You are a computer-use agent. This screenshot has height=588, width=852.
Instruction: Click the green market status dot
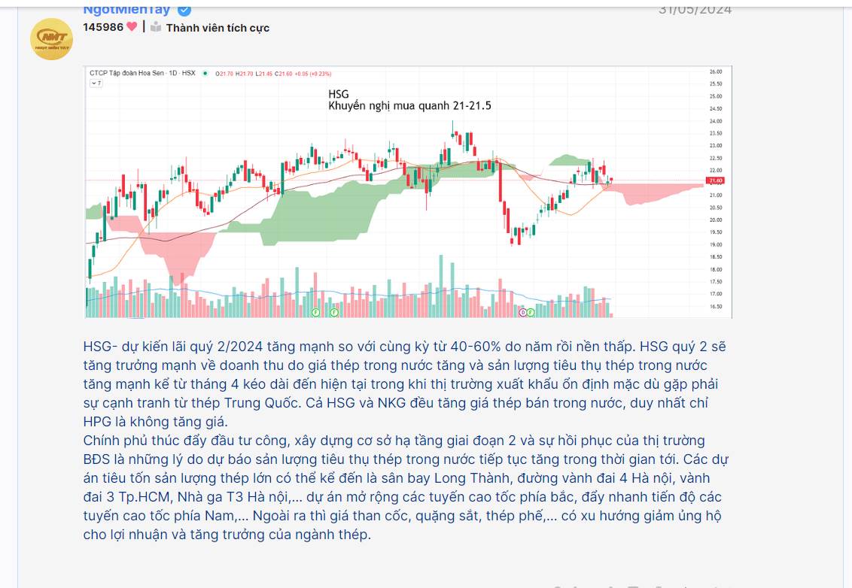(x=205, y=74)
